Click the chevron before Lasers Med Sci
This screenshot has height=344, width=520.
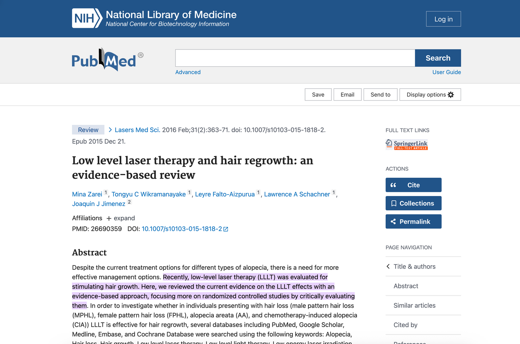110,130
